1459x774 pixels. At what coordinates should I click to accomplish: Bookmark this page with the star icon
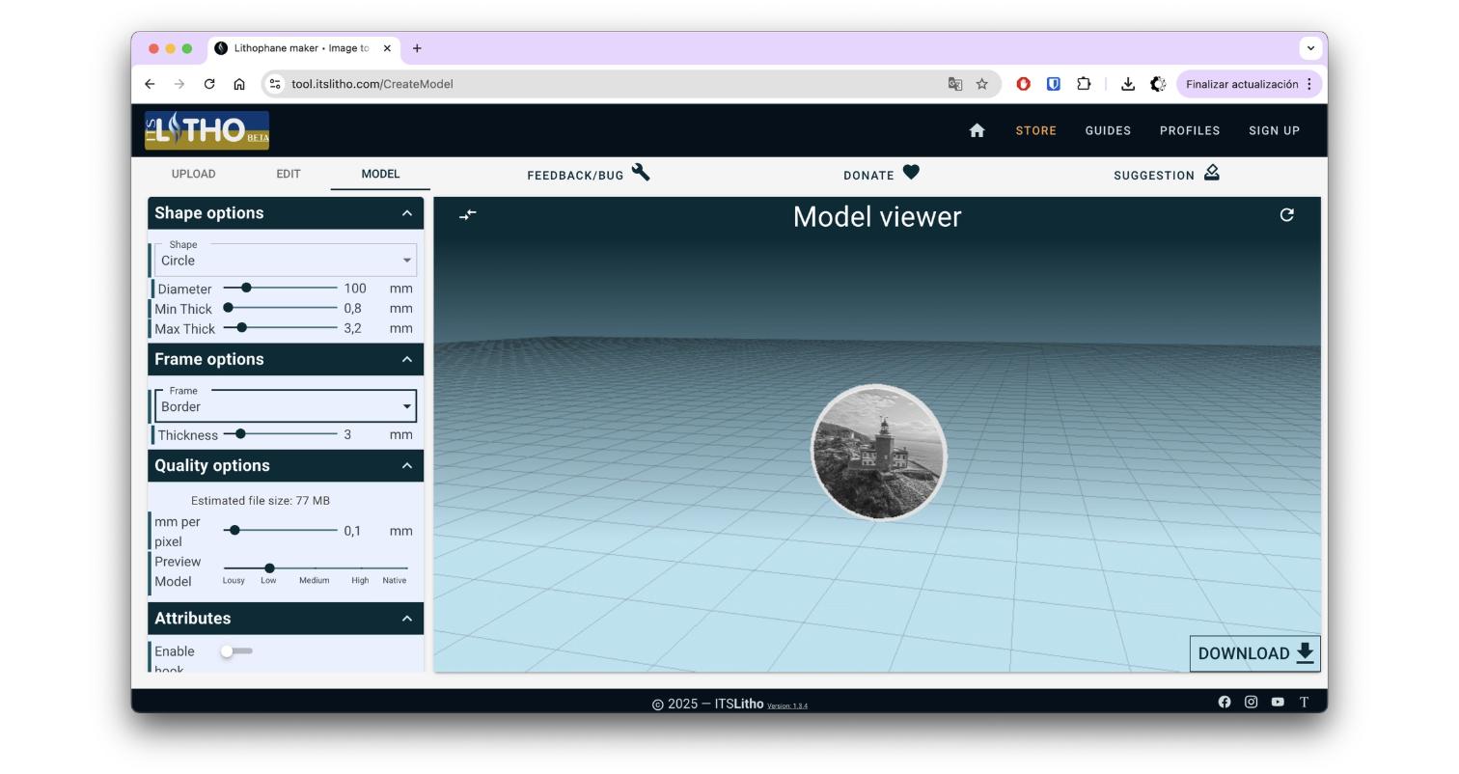[x=981, y=84]
